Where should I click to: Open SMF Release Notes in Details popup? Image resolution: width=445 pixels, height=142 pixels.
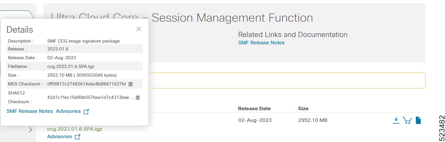point(30,111)
